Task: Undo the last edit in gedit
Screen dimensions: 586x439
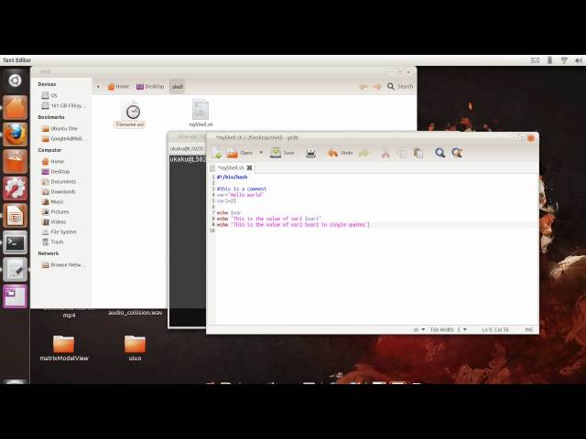Action: tap(340, 153)
